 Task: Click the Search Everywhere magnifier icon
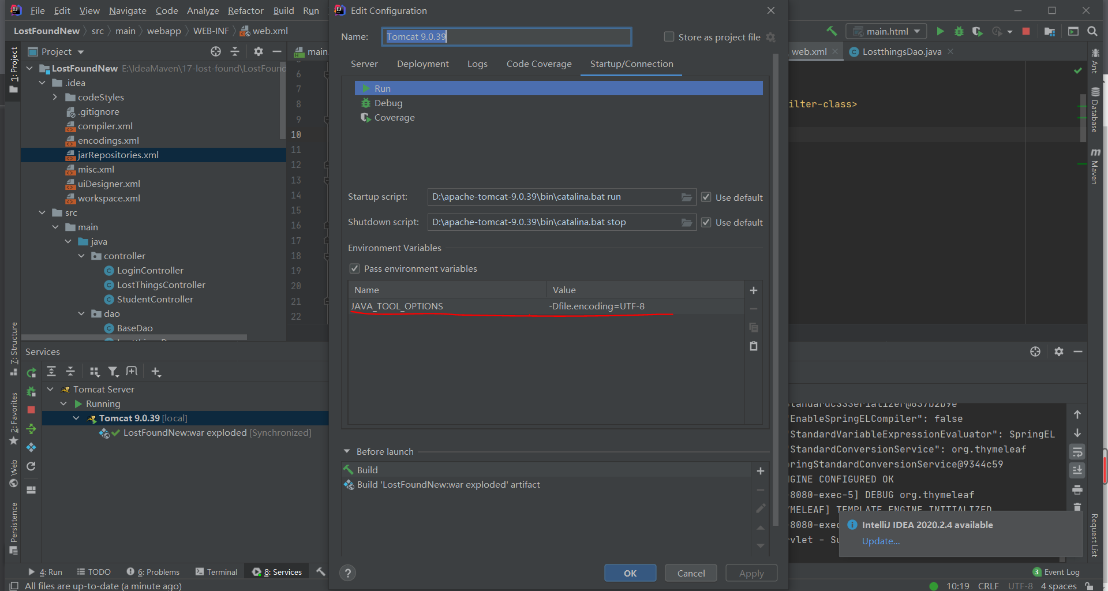coord(1092,31)
